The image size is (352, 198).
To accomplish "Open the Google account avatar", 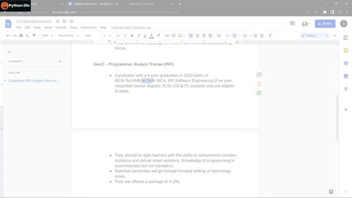I will [x=344, y=24].
